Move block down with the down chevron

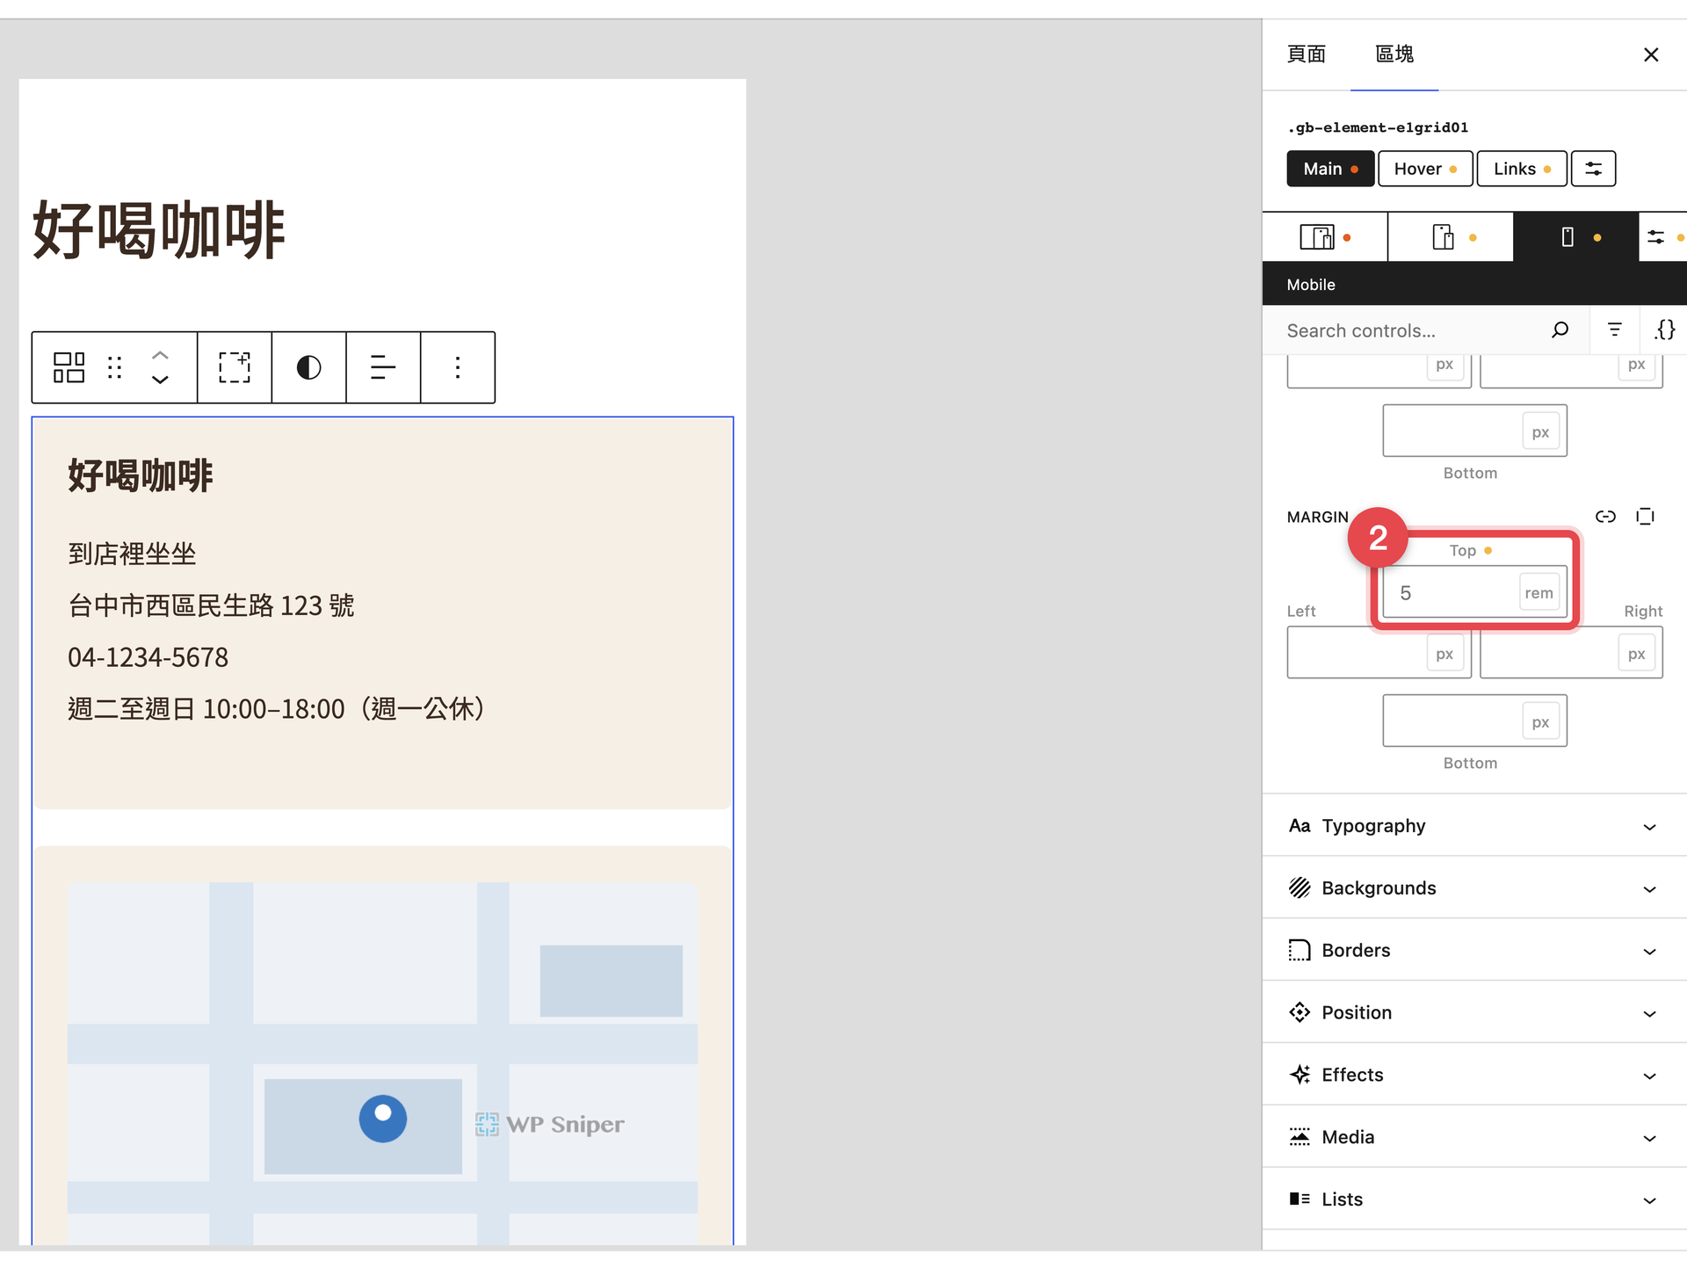160,380
